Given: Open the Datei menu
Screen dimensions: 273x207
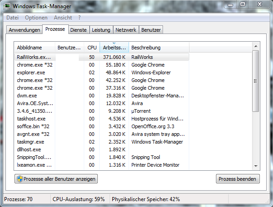Looking at the screenshot, I should [x=13, y=18].
